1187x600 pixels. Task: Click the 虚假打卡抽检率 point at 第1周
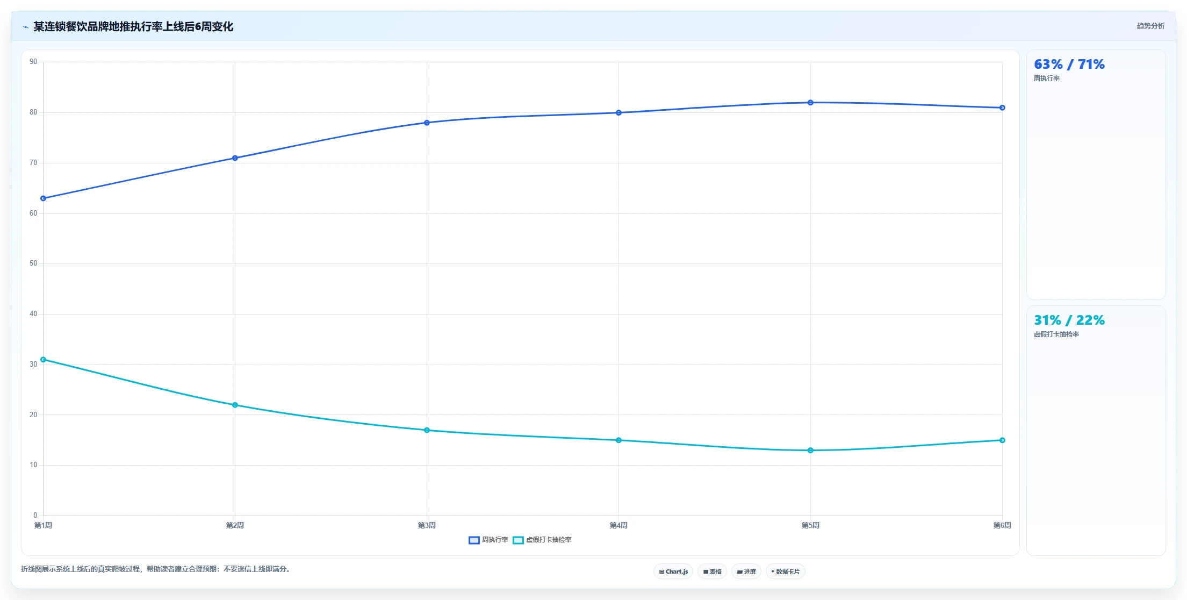point(44,360)
